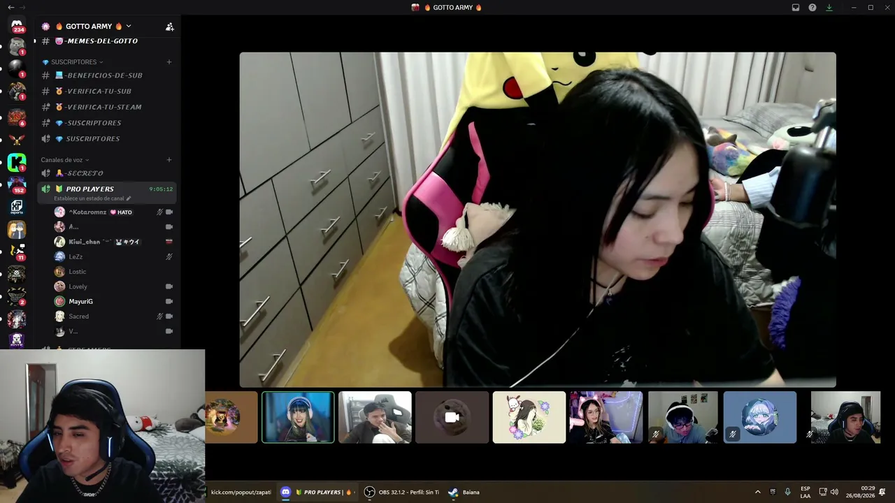This screenshot has height=503, width=895.
Task: Click the camera icon next to ^Kataromnz
Action: click(169, 212)
